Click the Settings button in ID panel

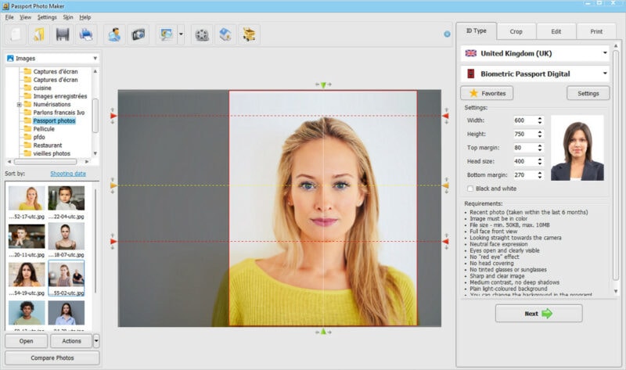click(x=588, y=93)
